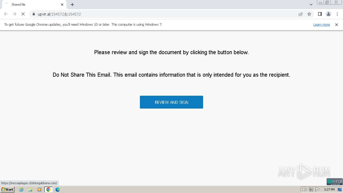This screenshot has height=193, width=343.
Task: Click the address bar URL upvir.al
Action: (x=59, y=14)
